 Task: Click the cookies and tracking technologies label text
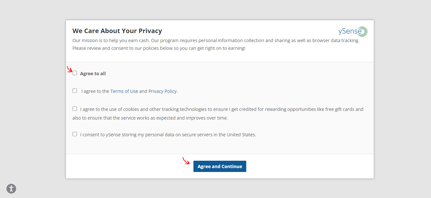point(221,109)
